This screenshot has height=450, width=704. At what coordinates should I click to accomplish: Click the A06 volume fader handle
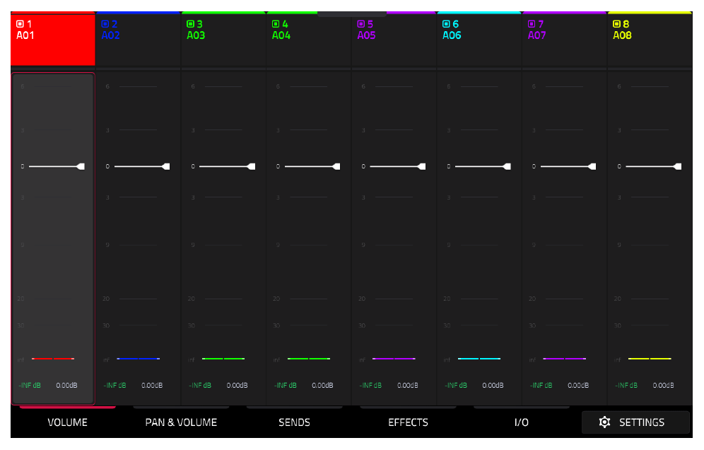coord(507,167)
